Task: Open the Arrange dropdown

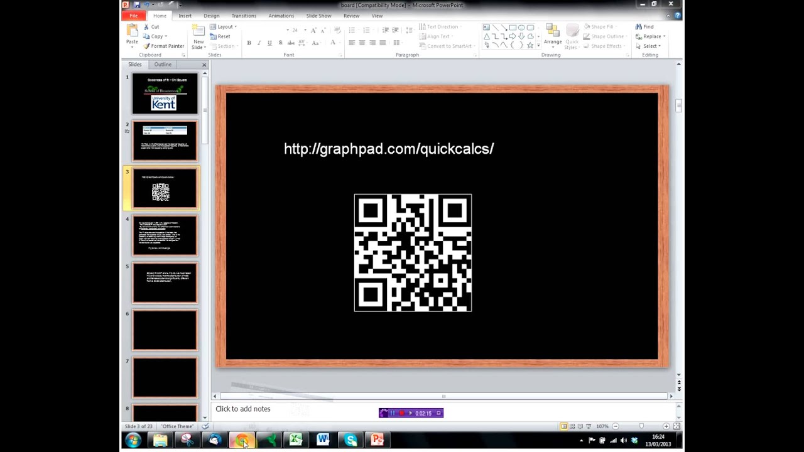Action: click(553, 36)
